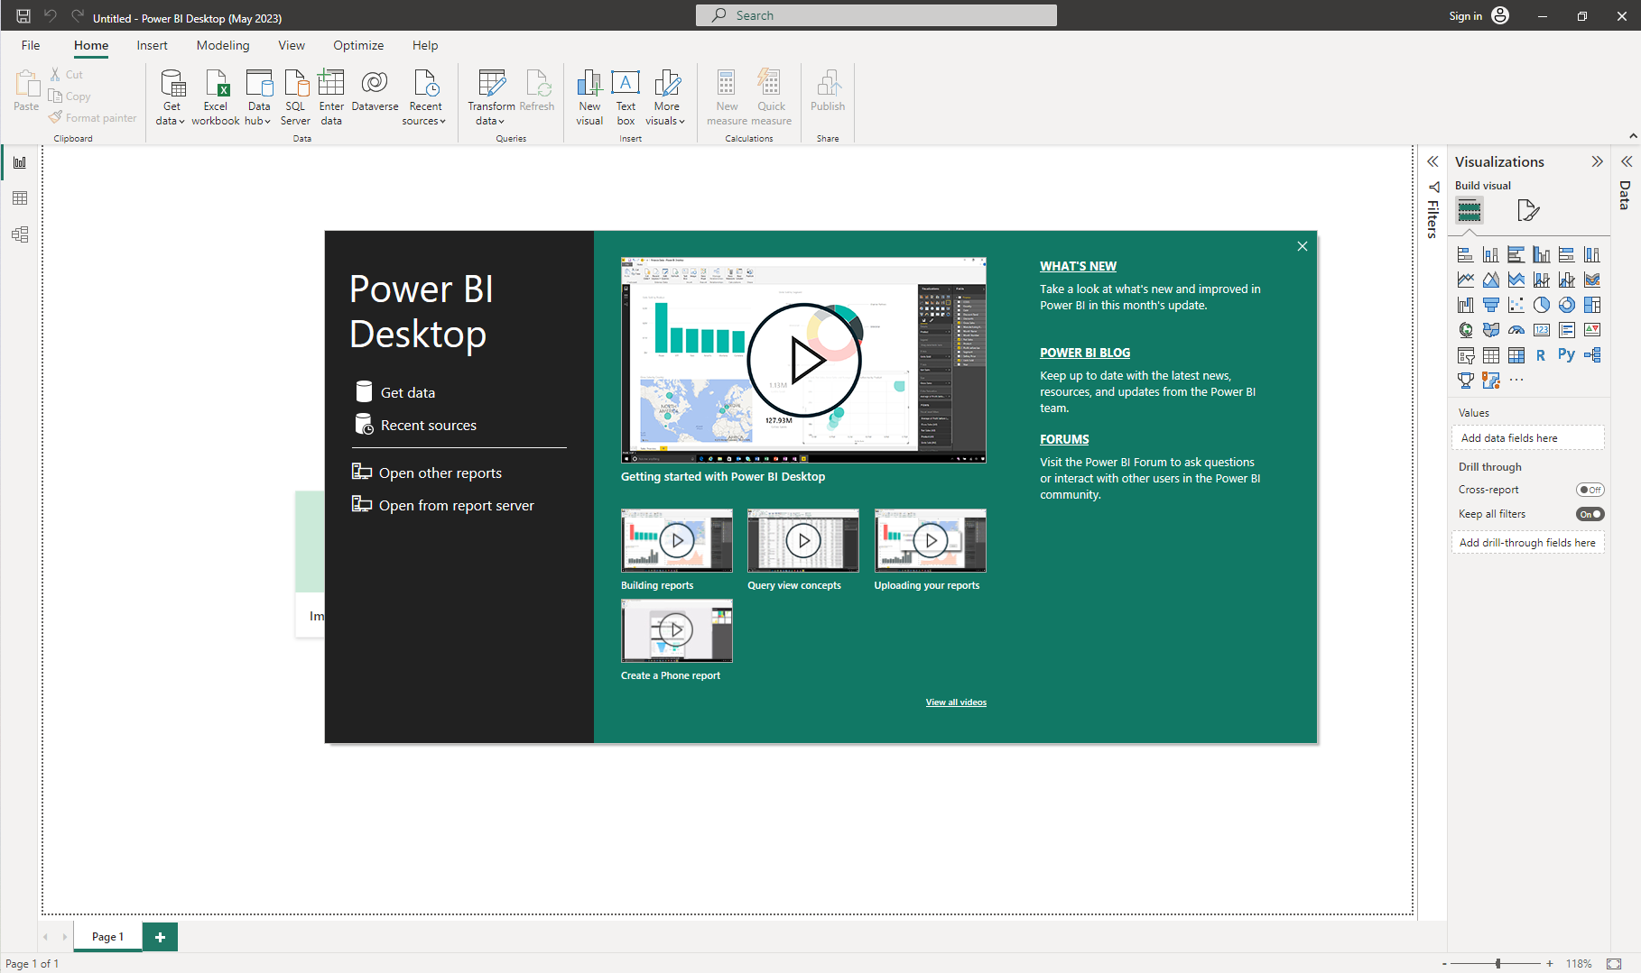Image resolution: width=1641 pixels, height=973 pixels.
Task: Open the File menu
Action: [x=31, y=45]
